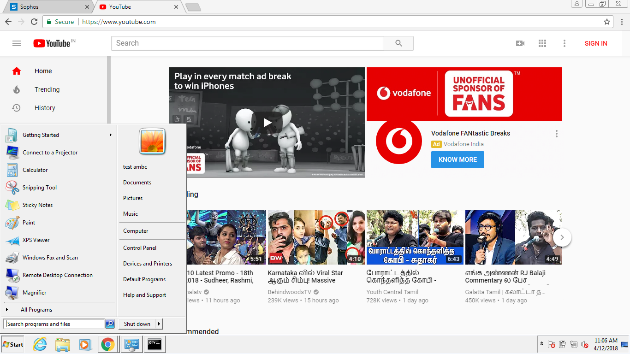The image size is (630, 354).
Task: Open the YouTube apps grid icon
Action: 542,43
